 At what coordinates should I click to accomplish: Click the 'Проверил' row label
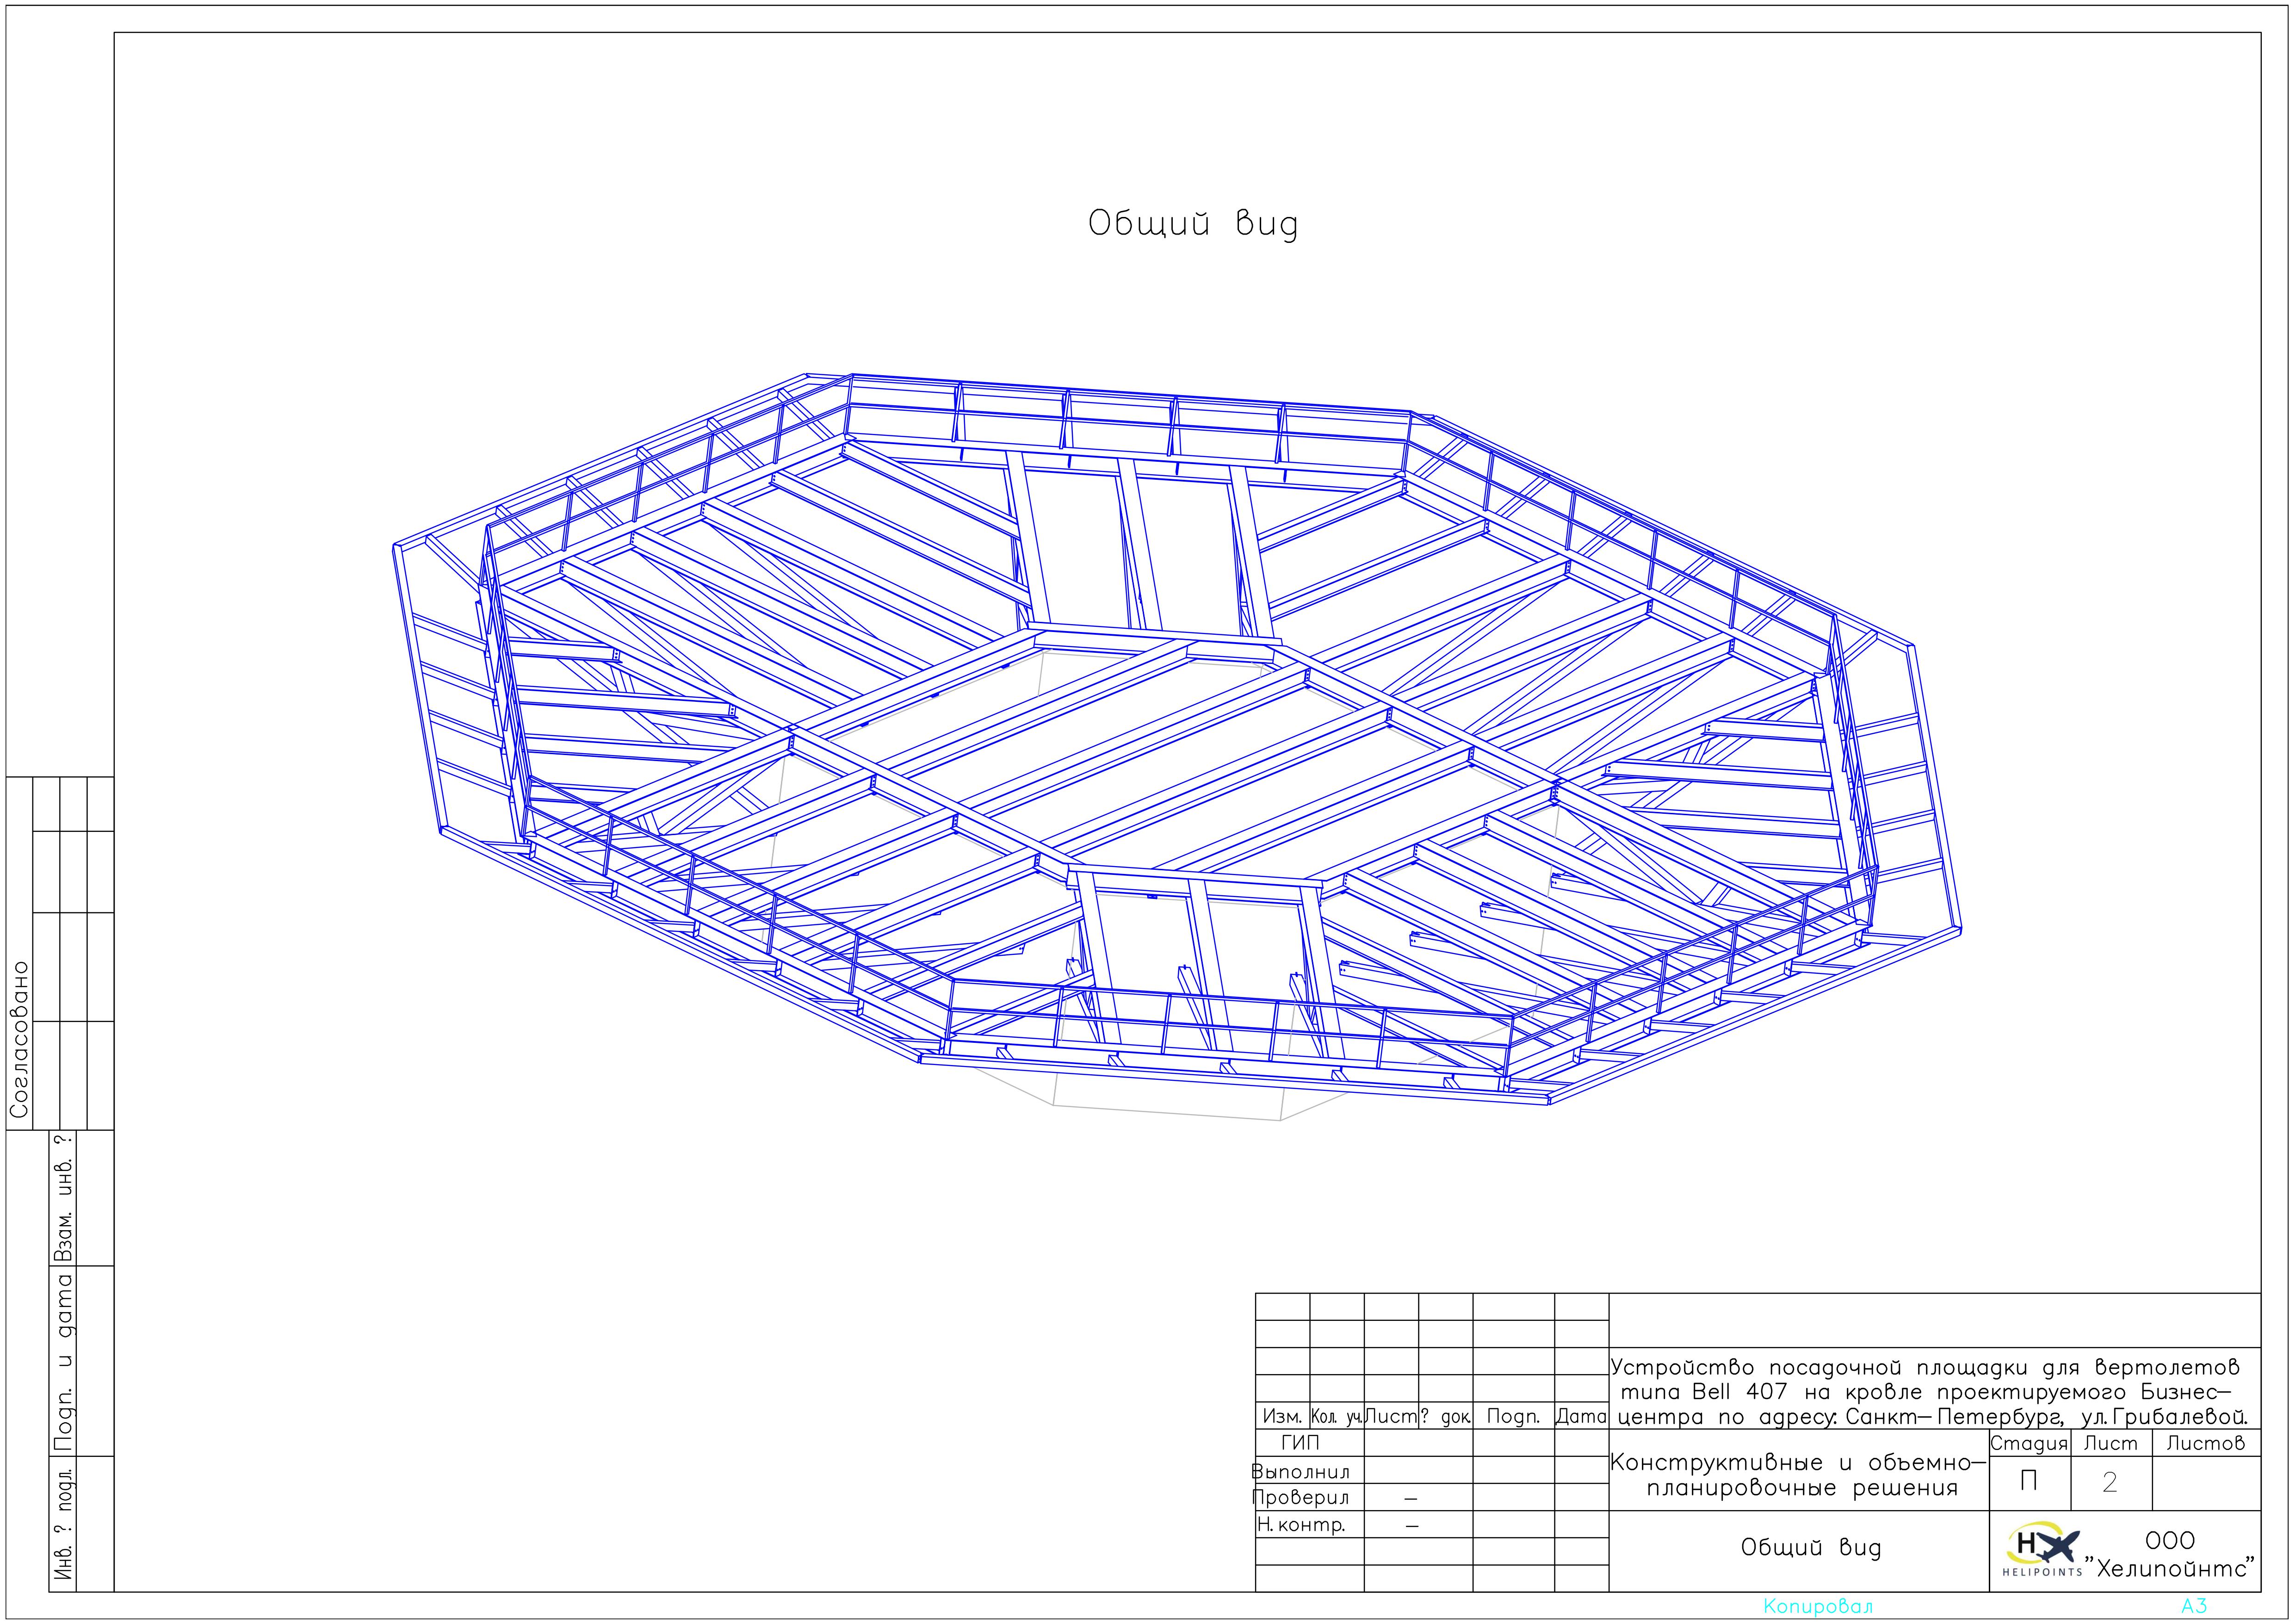(1301, 1497)
